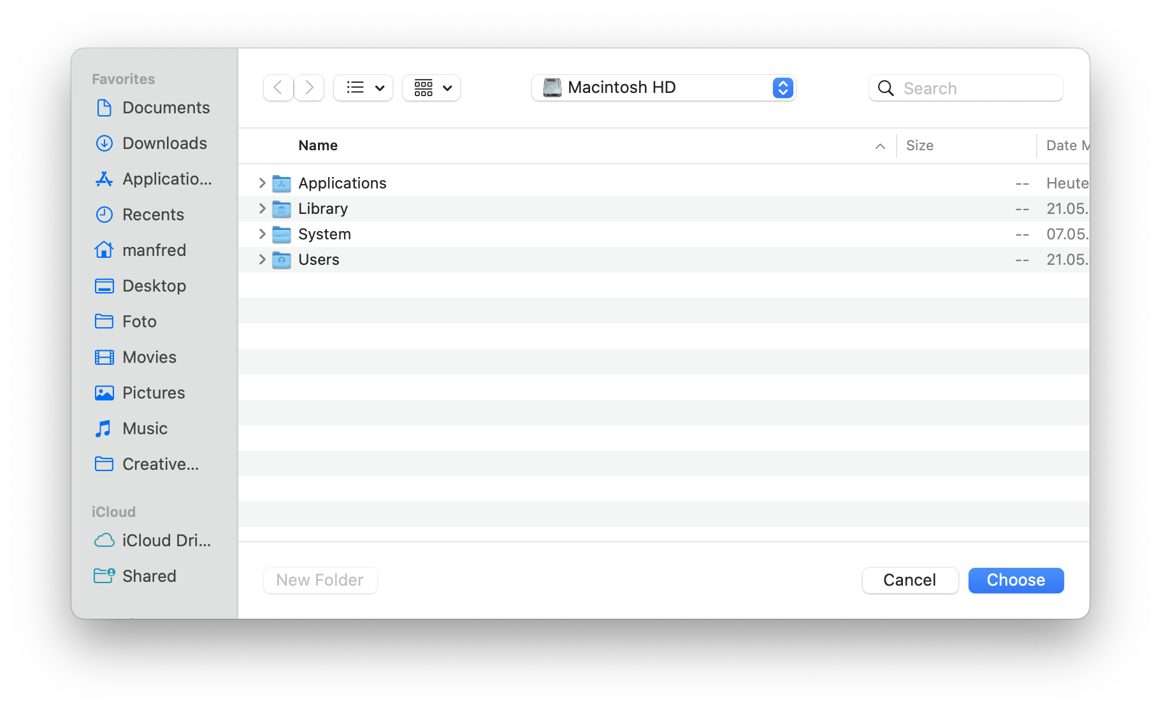Click the Heute date of Applications
Viewport: 1161px width, 713px height.
click(1067, 183)
